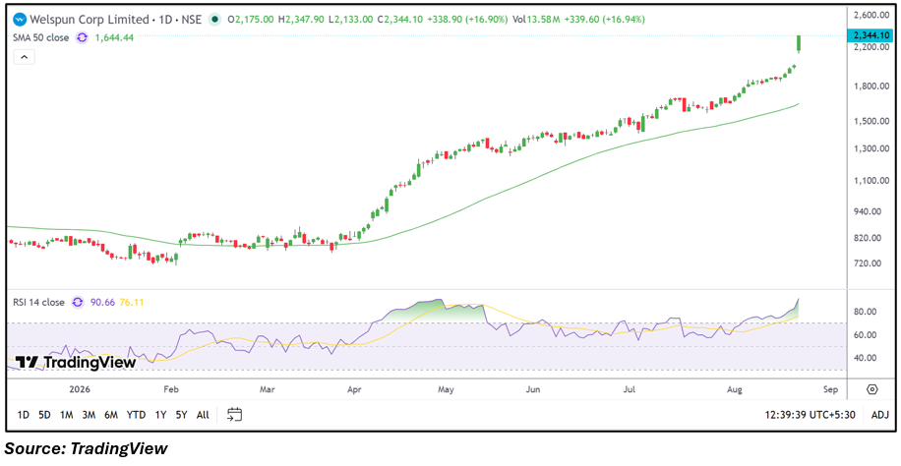Click the latest large green candlestick
This screenshot has width=901, height=466.
[x=799, y=43]
